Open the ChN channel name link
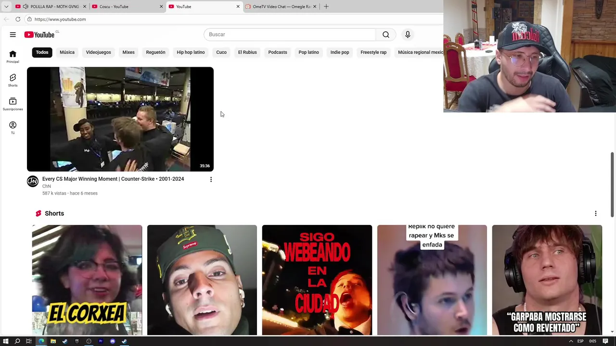The width and height of the screenshot is (616, 346). pyautogui.click(x=47, y=186)
